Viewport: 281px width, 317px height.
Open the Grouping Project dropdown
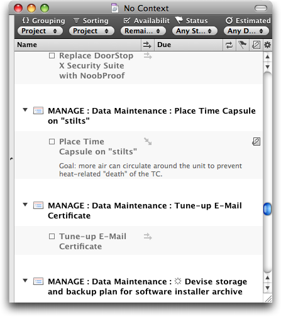pos(40,31)
